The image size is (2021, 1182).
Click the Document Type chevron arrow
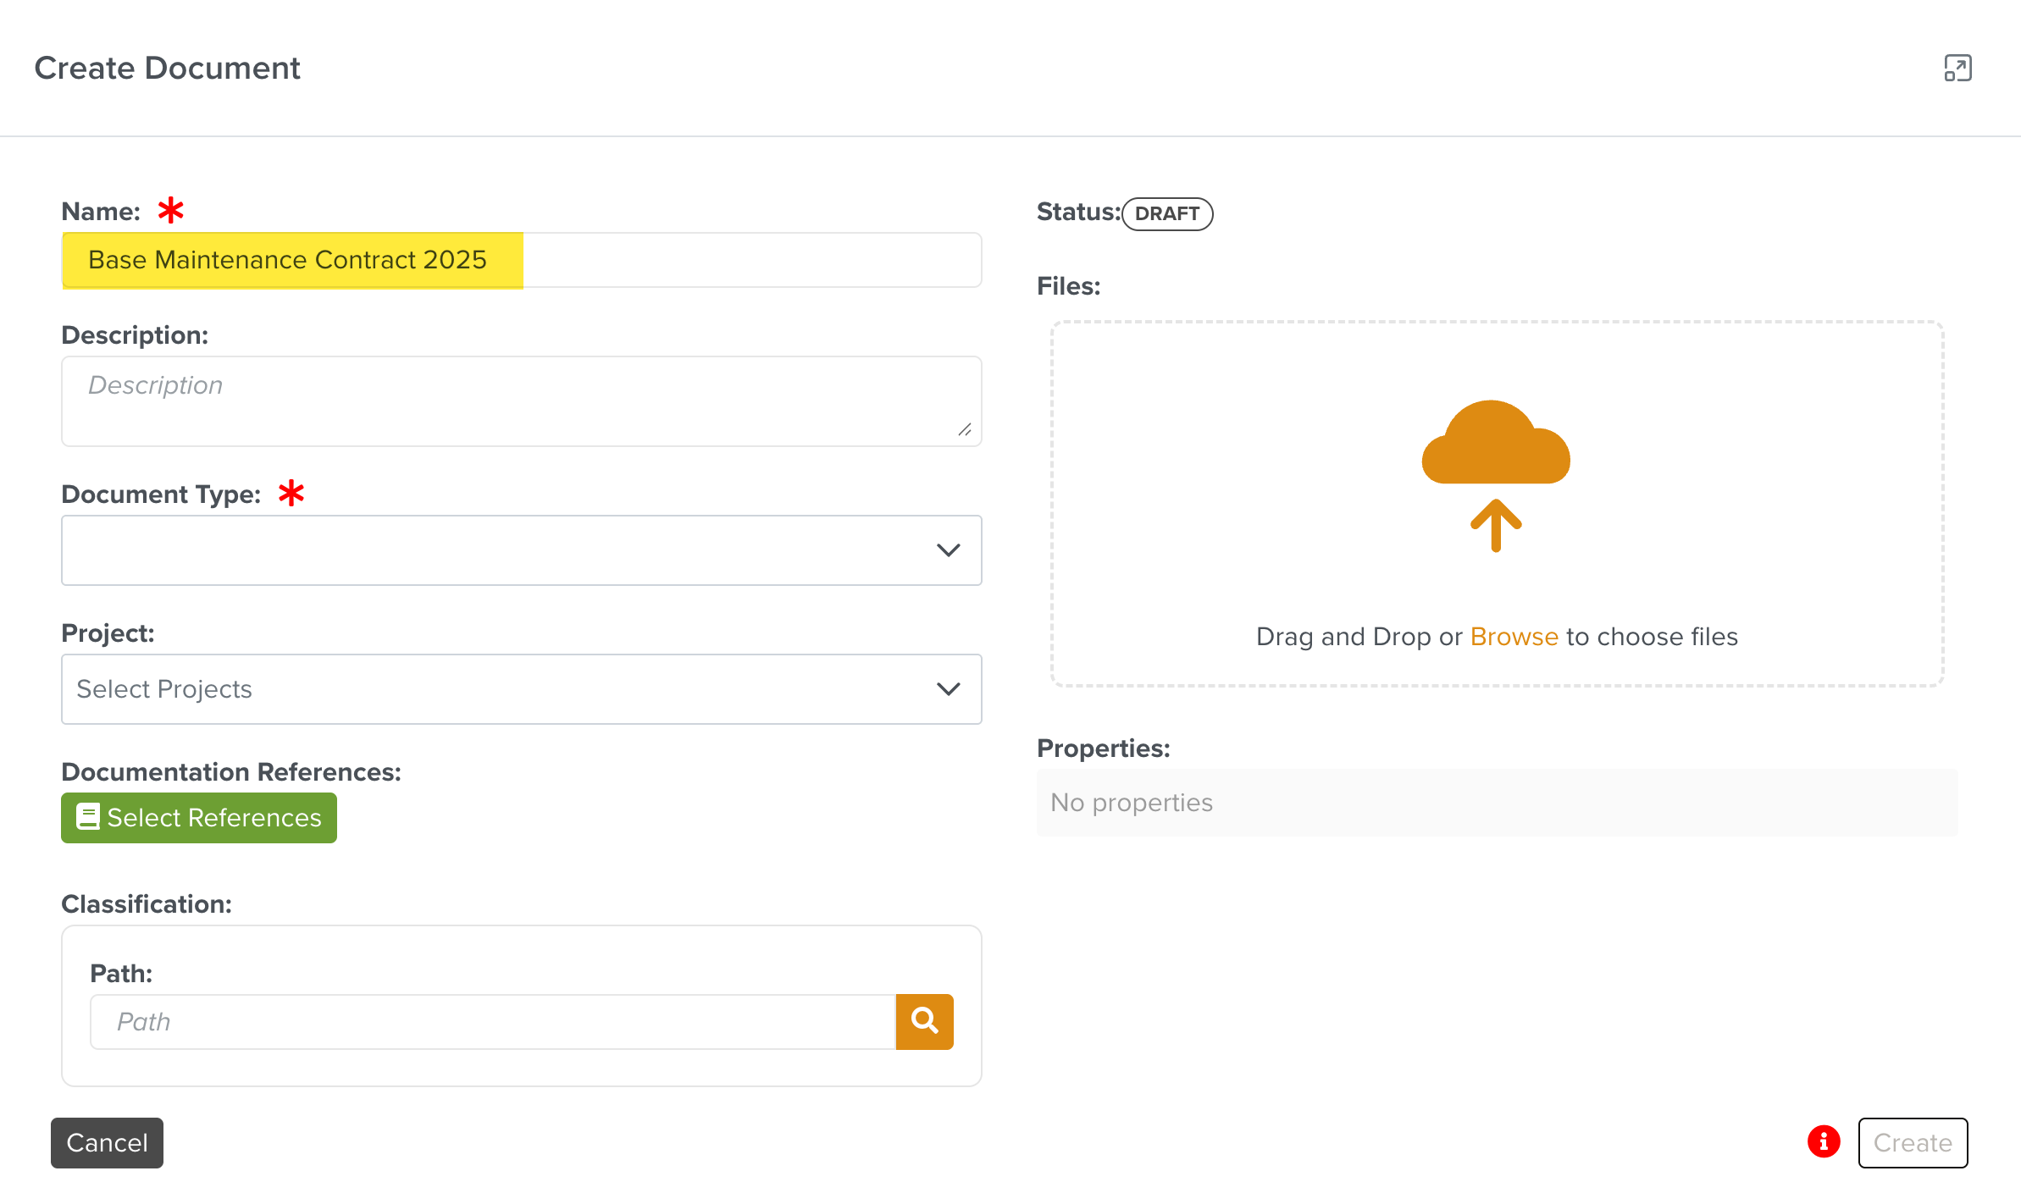click(x=948, y=550)
